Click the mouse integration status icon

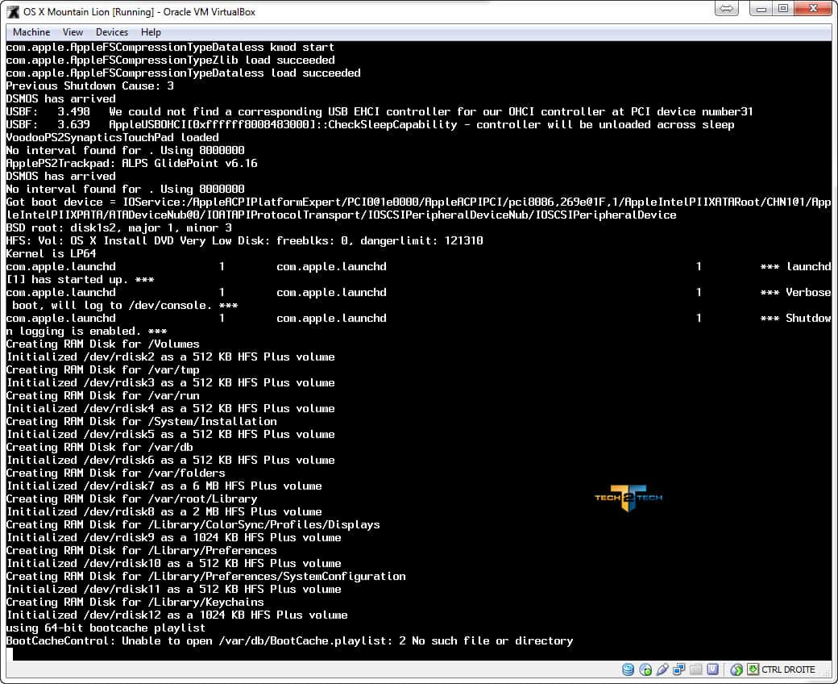tap(736, 669)
